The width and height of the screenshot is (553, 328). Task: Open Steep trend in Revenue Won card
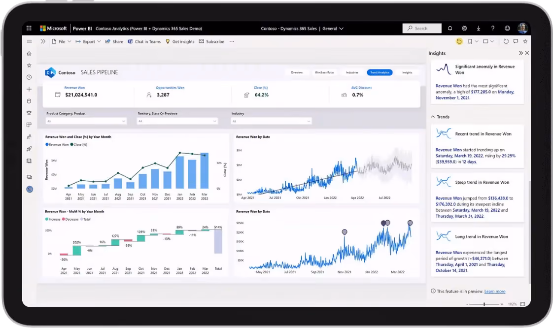477,197
